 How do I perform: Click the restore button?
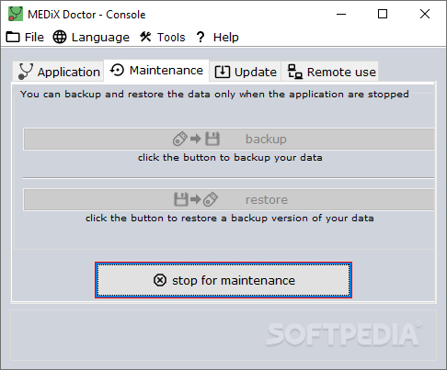click(229, 199)
